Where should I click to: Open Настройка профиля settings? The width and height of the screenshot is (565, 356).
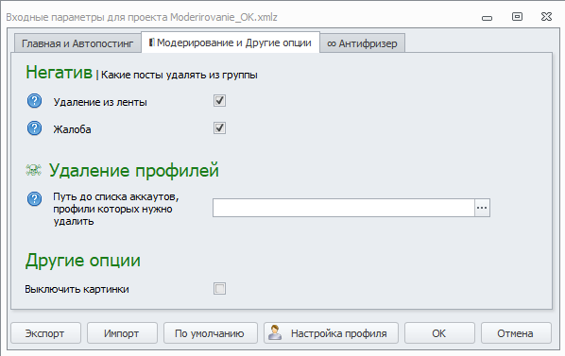[x=331, y=333]
